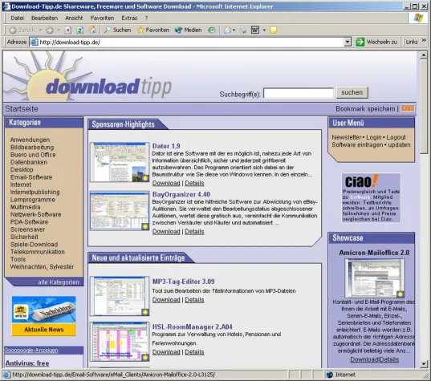Click the Word edit toolbar icon

255,30
